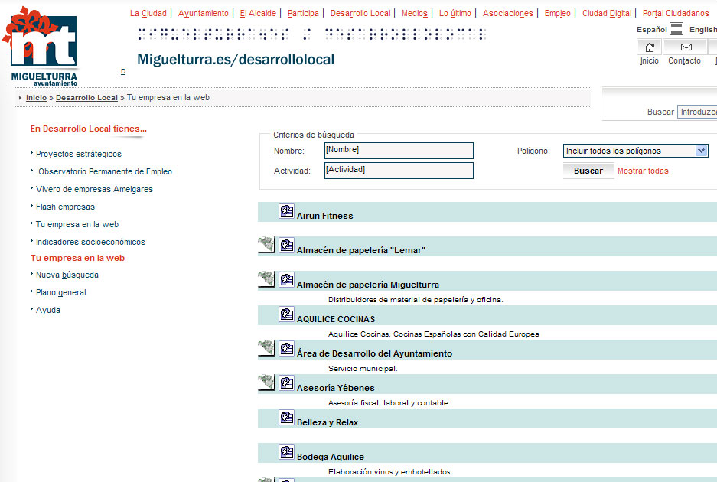Open Vivero de empresas Amelgares link
This screenshot has width=717, height=482.
[x=94, y=189]
